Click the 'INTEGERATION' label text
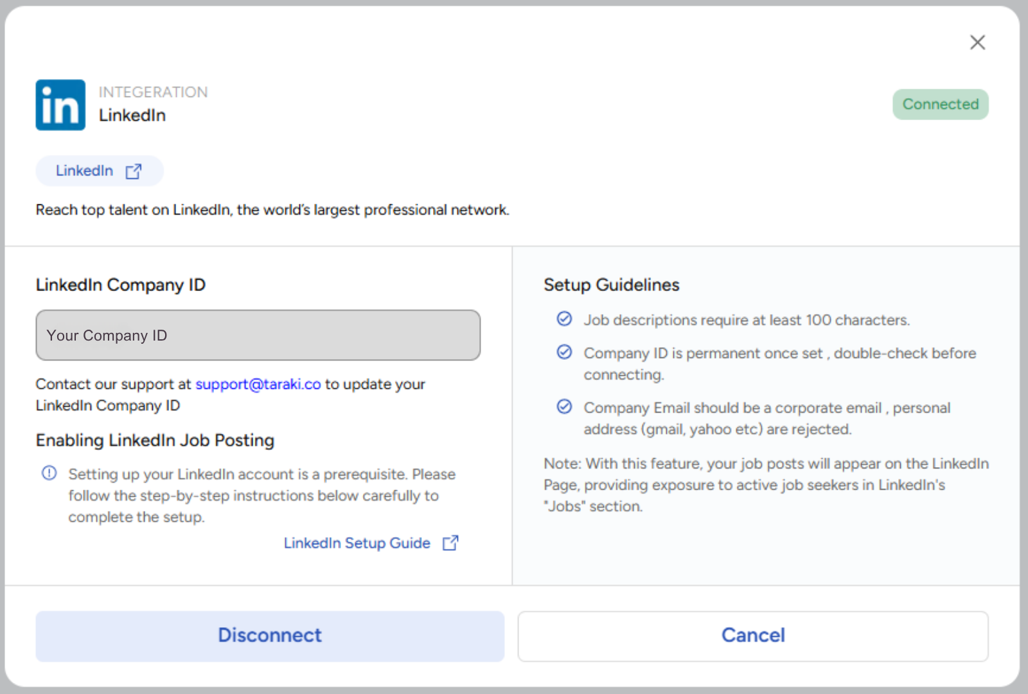 [153, 92]
